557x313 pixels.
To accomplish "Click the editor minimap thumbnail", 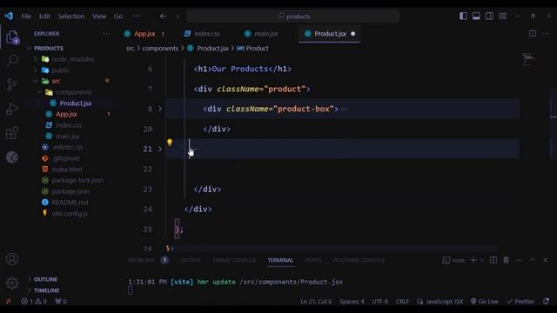I will point(528,58).
